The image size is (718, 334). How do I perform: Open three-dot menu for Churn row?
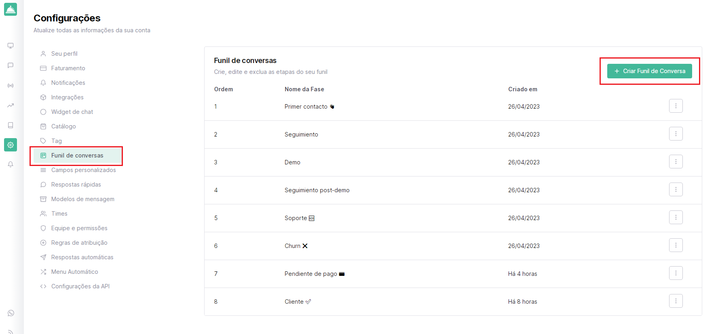(676, 245)
